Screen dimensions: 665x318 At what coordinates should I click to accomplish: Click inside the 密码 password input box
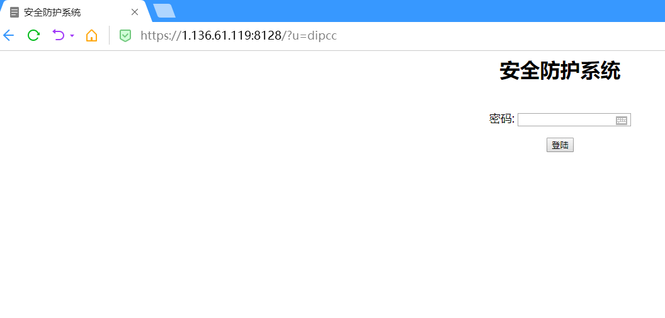pyautogui.click(x=574, y=120)
